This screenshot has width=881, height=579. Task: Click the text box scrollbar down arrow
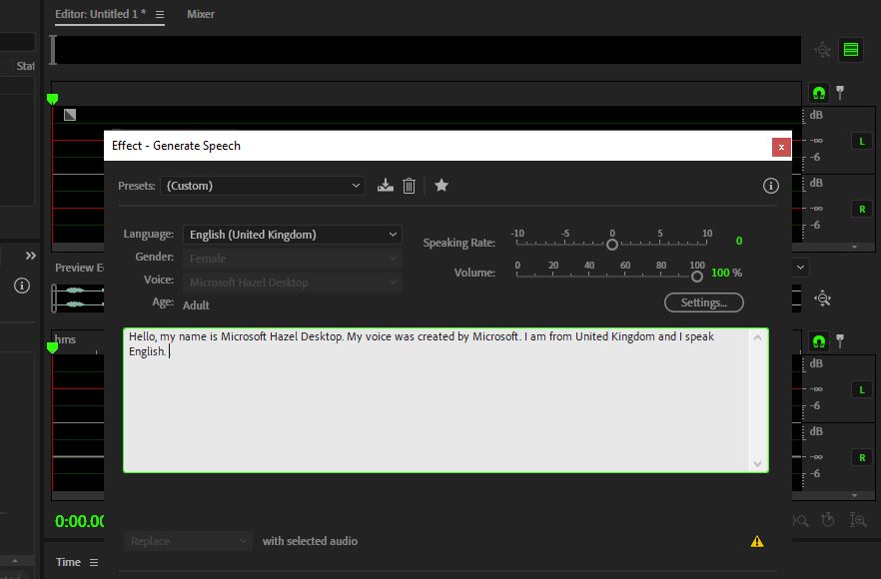[x=757, y=464]
